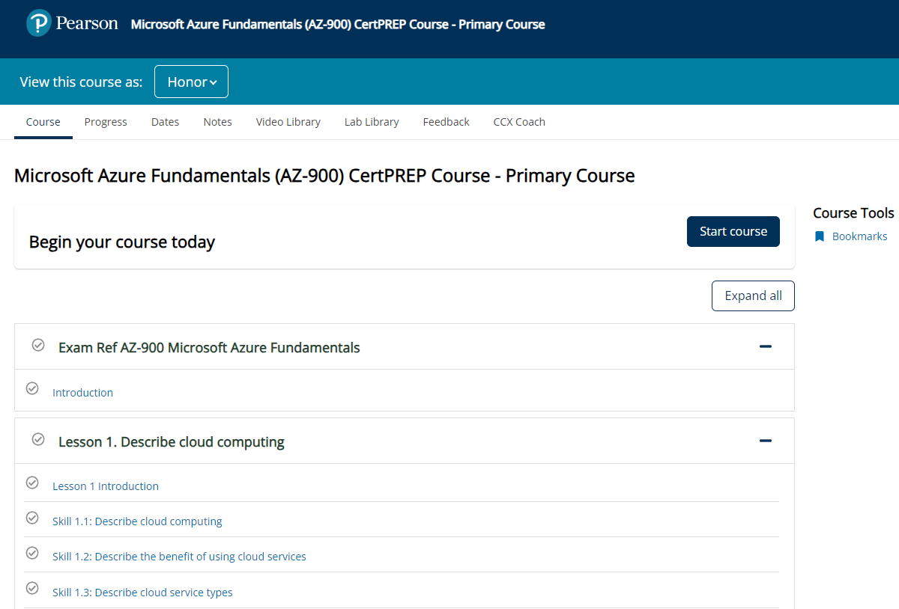
Task: Open the Video Library tab
Action: pos(288,122)
